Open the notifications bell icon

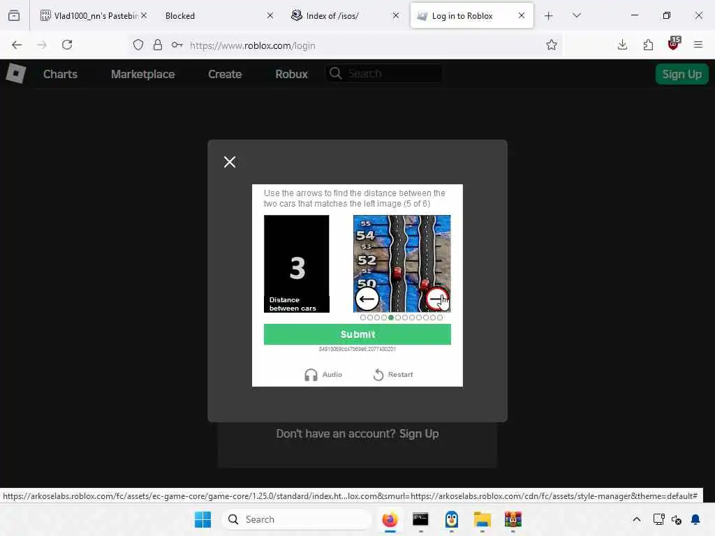point(695,519)
